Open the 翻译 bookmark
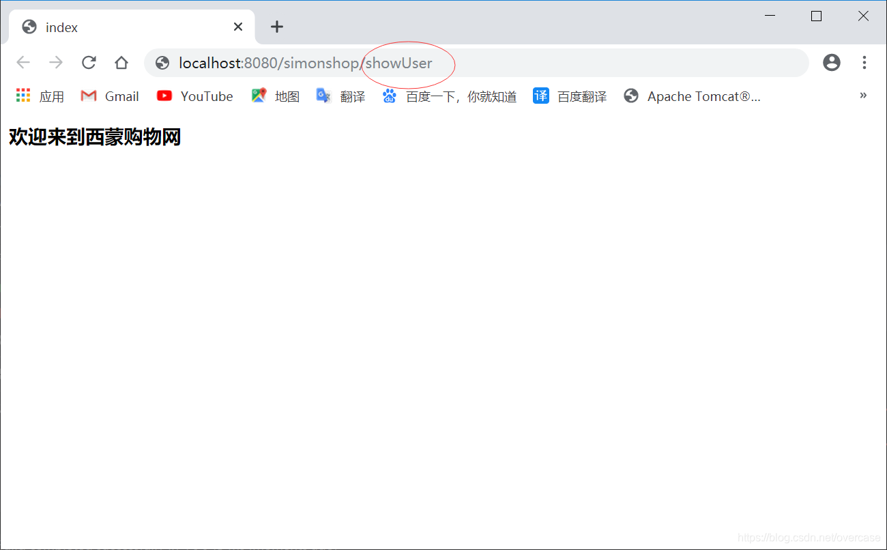887x550 pixels. [341, 96]
